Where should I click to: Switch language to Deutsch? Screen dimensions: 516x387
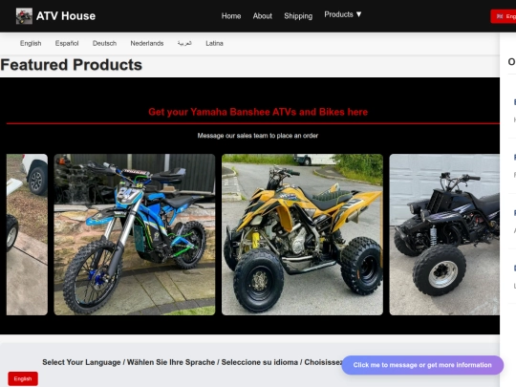point(104,43)
